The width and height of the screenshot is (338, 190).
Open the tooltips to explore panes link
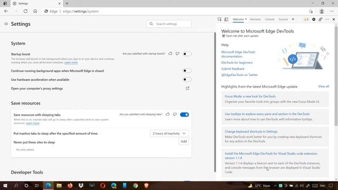[x=267, y=114]
